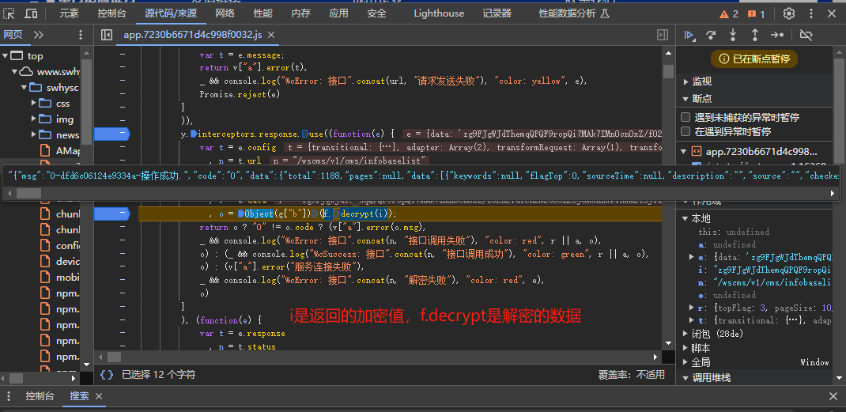The image size is (846, 412).
Task: Switch to 内存 Memory tab
Action: click(300, 13)
